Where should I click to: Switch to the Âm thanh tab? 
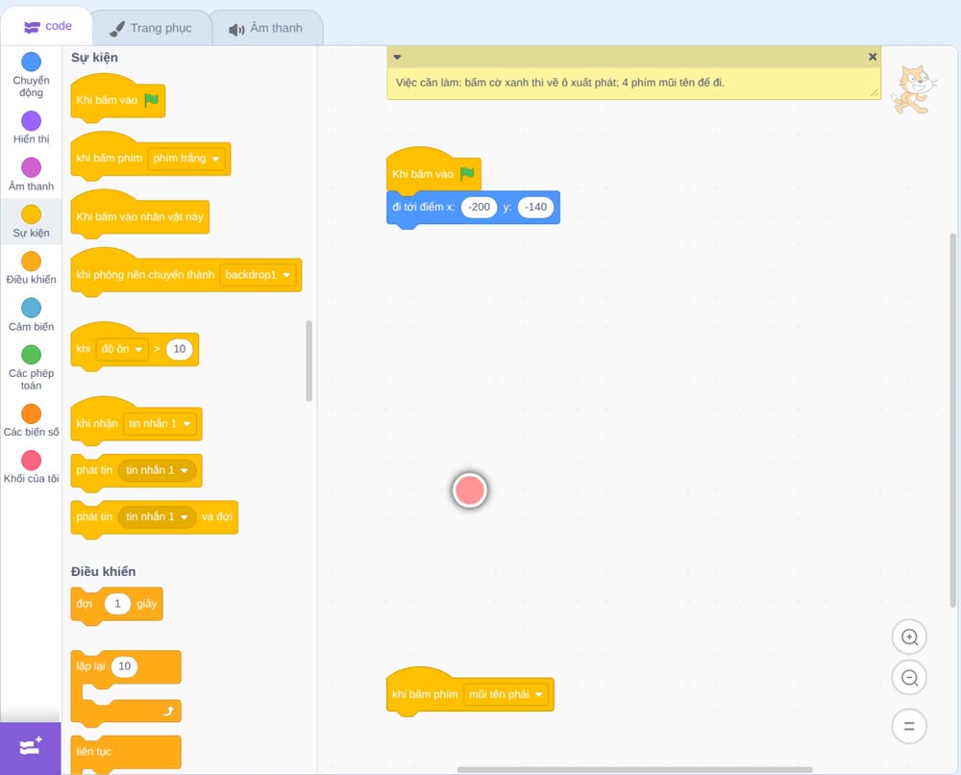[x=266, y=28]
